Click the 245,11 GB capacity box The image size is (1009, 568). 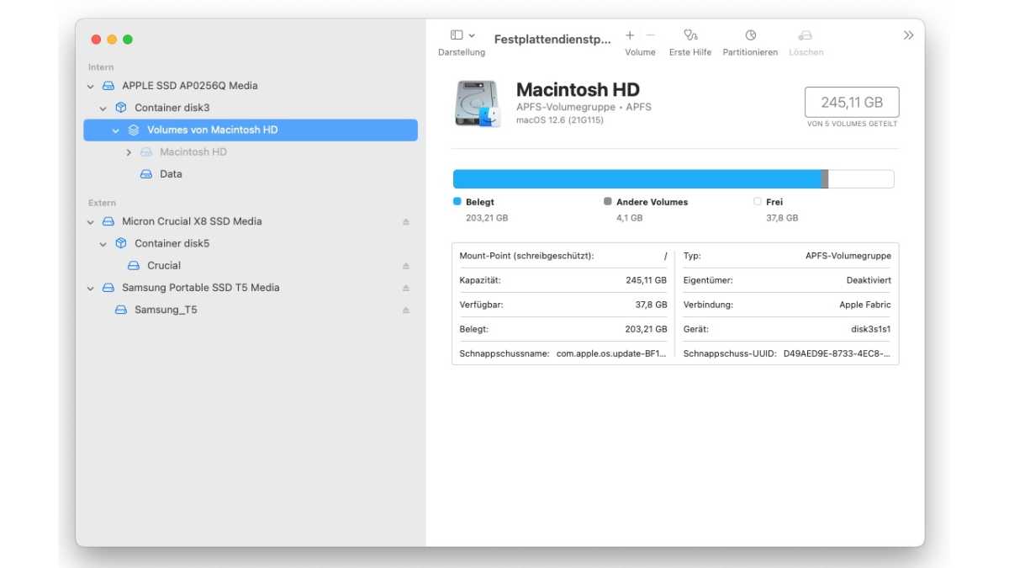[852, 102]
